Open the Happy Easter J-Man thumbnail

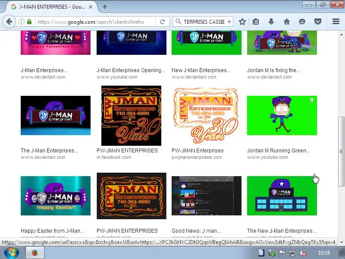point(56,196)
